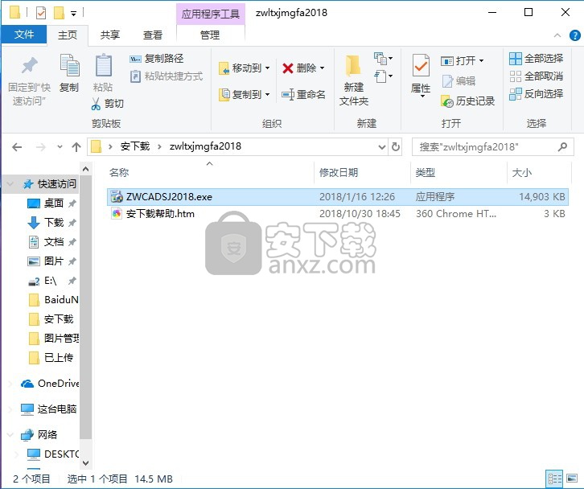Click the Back navigation arrow

[17, 147]
